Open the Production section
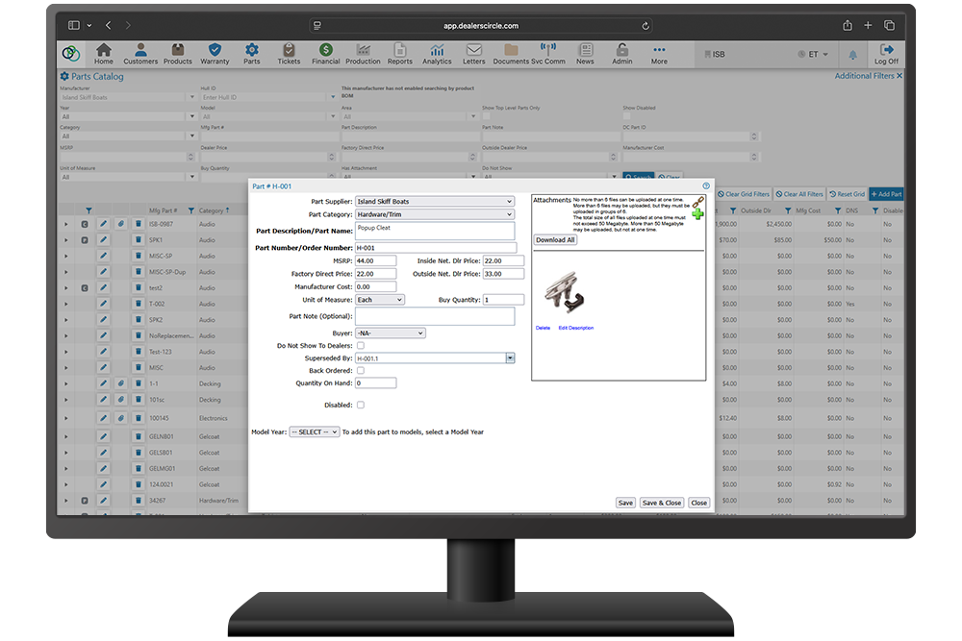The height and width of the screenshot is (641, 962). click(x=363, y=54)
